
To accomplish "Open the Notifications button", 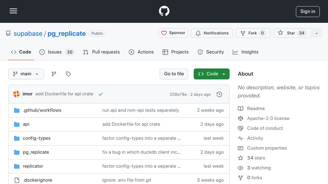I will 212,33.
